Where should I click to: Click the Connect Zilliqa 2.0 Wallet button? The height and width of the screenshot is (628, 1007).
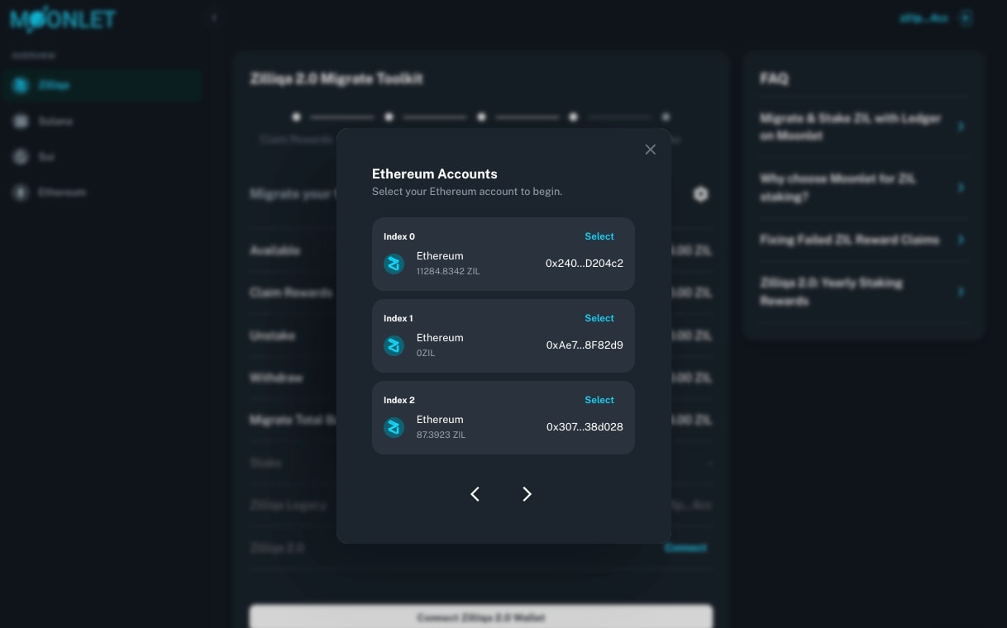click(x=480, y=617)
